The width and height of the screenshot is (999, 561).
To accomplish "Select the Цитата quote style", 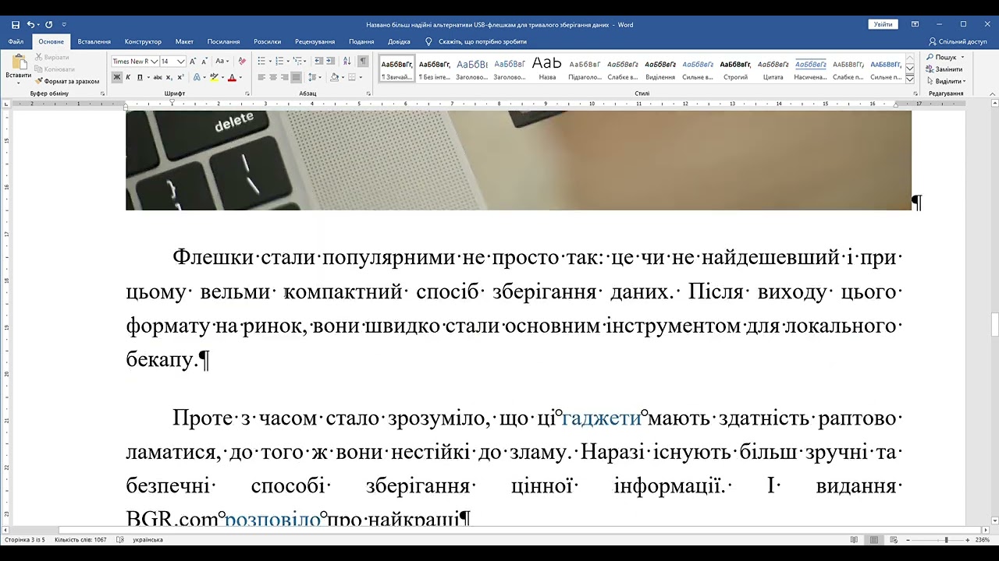I will pyautogui.click(x=773, y=69).
